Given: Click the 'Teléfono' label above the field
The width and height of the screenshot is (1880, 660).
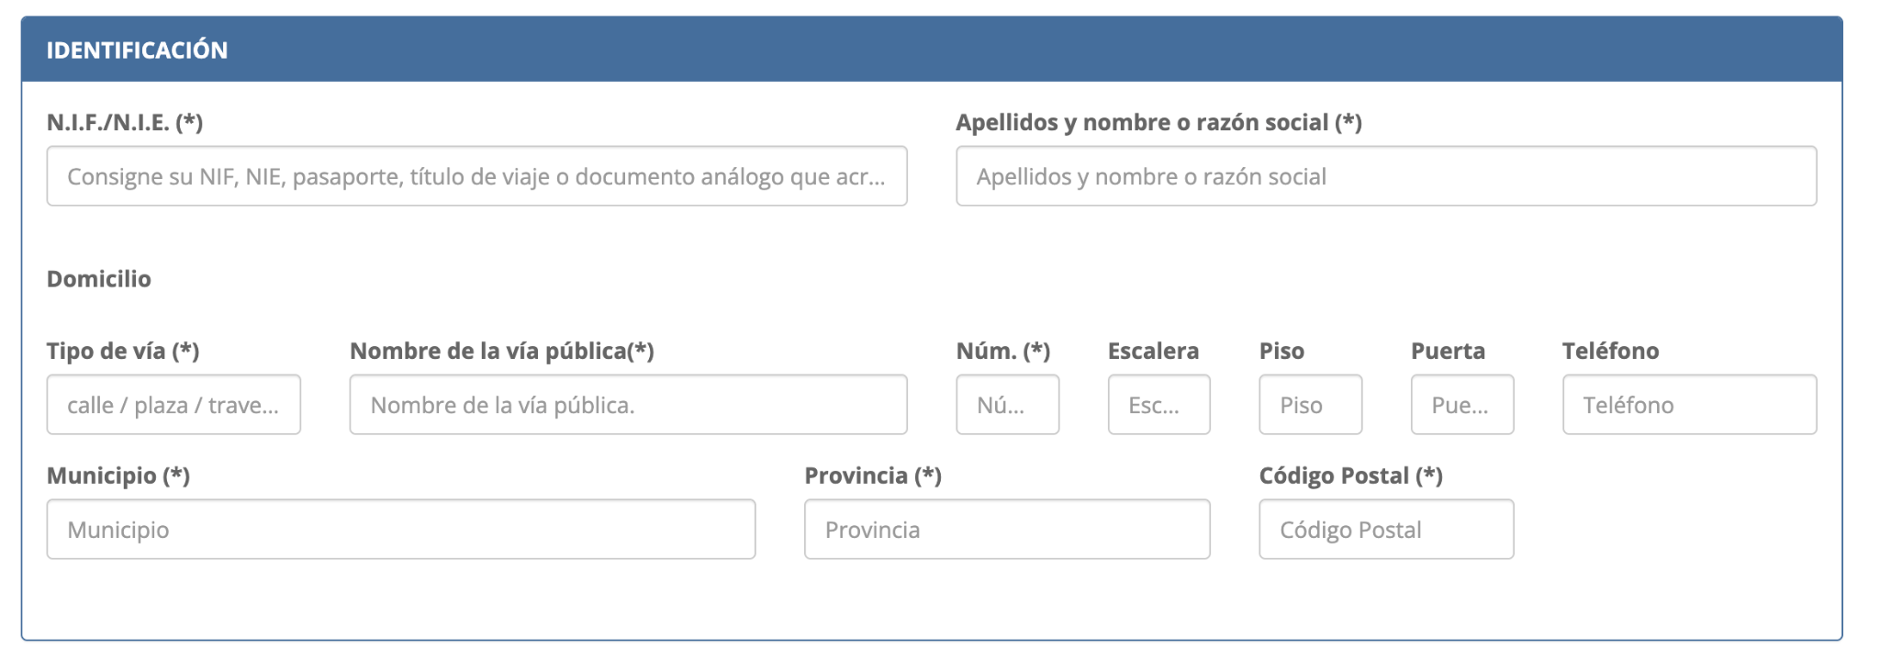Looking at the screenshot, I should (1610, 352).
